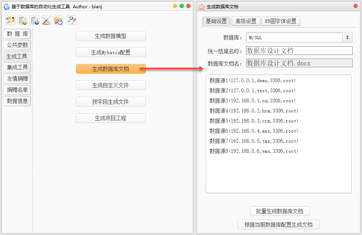Open the 数据库 MySQL combo box
The image size is (362, 235).
tap(299, 37)
